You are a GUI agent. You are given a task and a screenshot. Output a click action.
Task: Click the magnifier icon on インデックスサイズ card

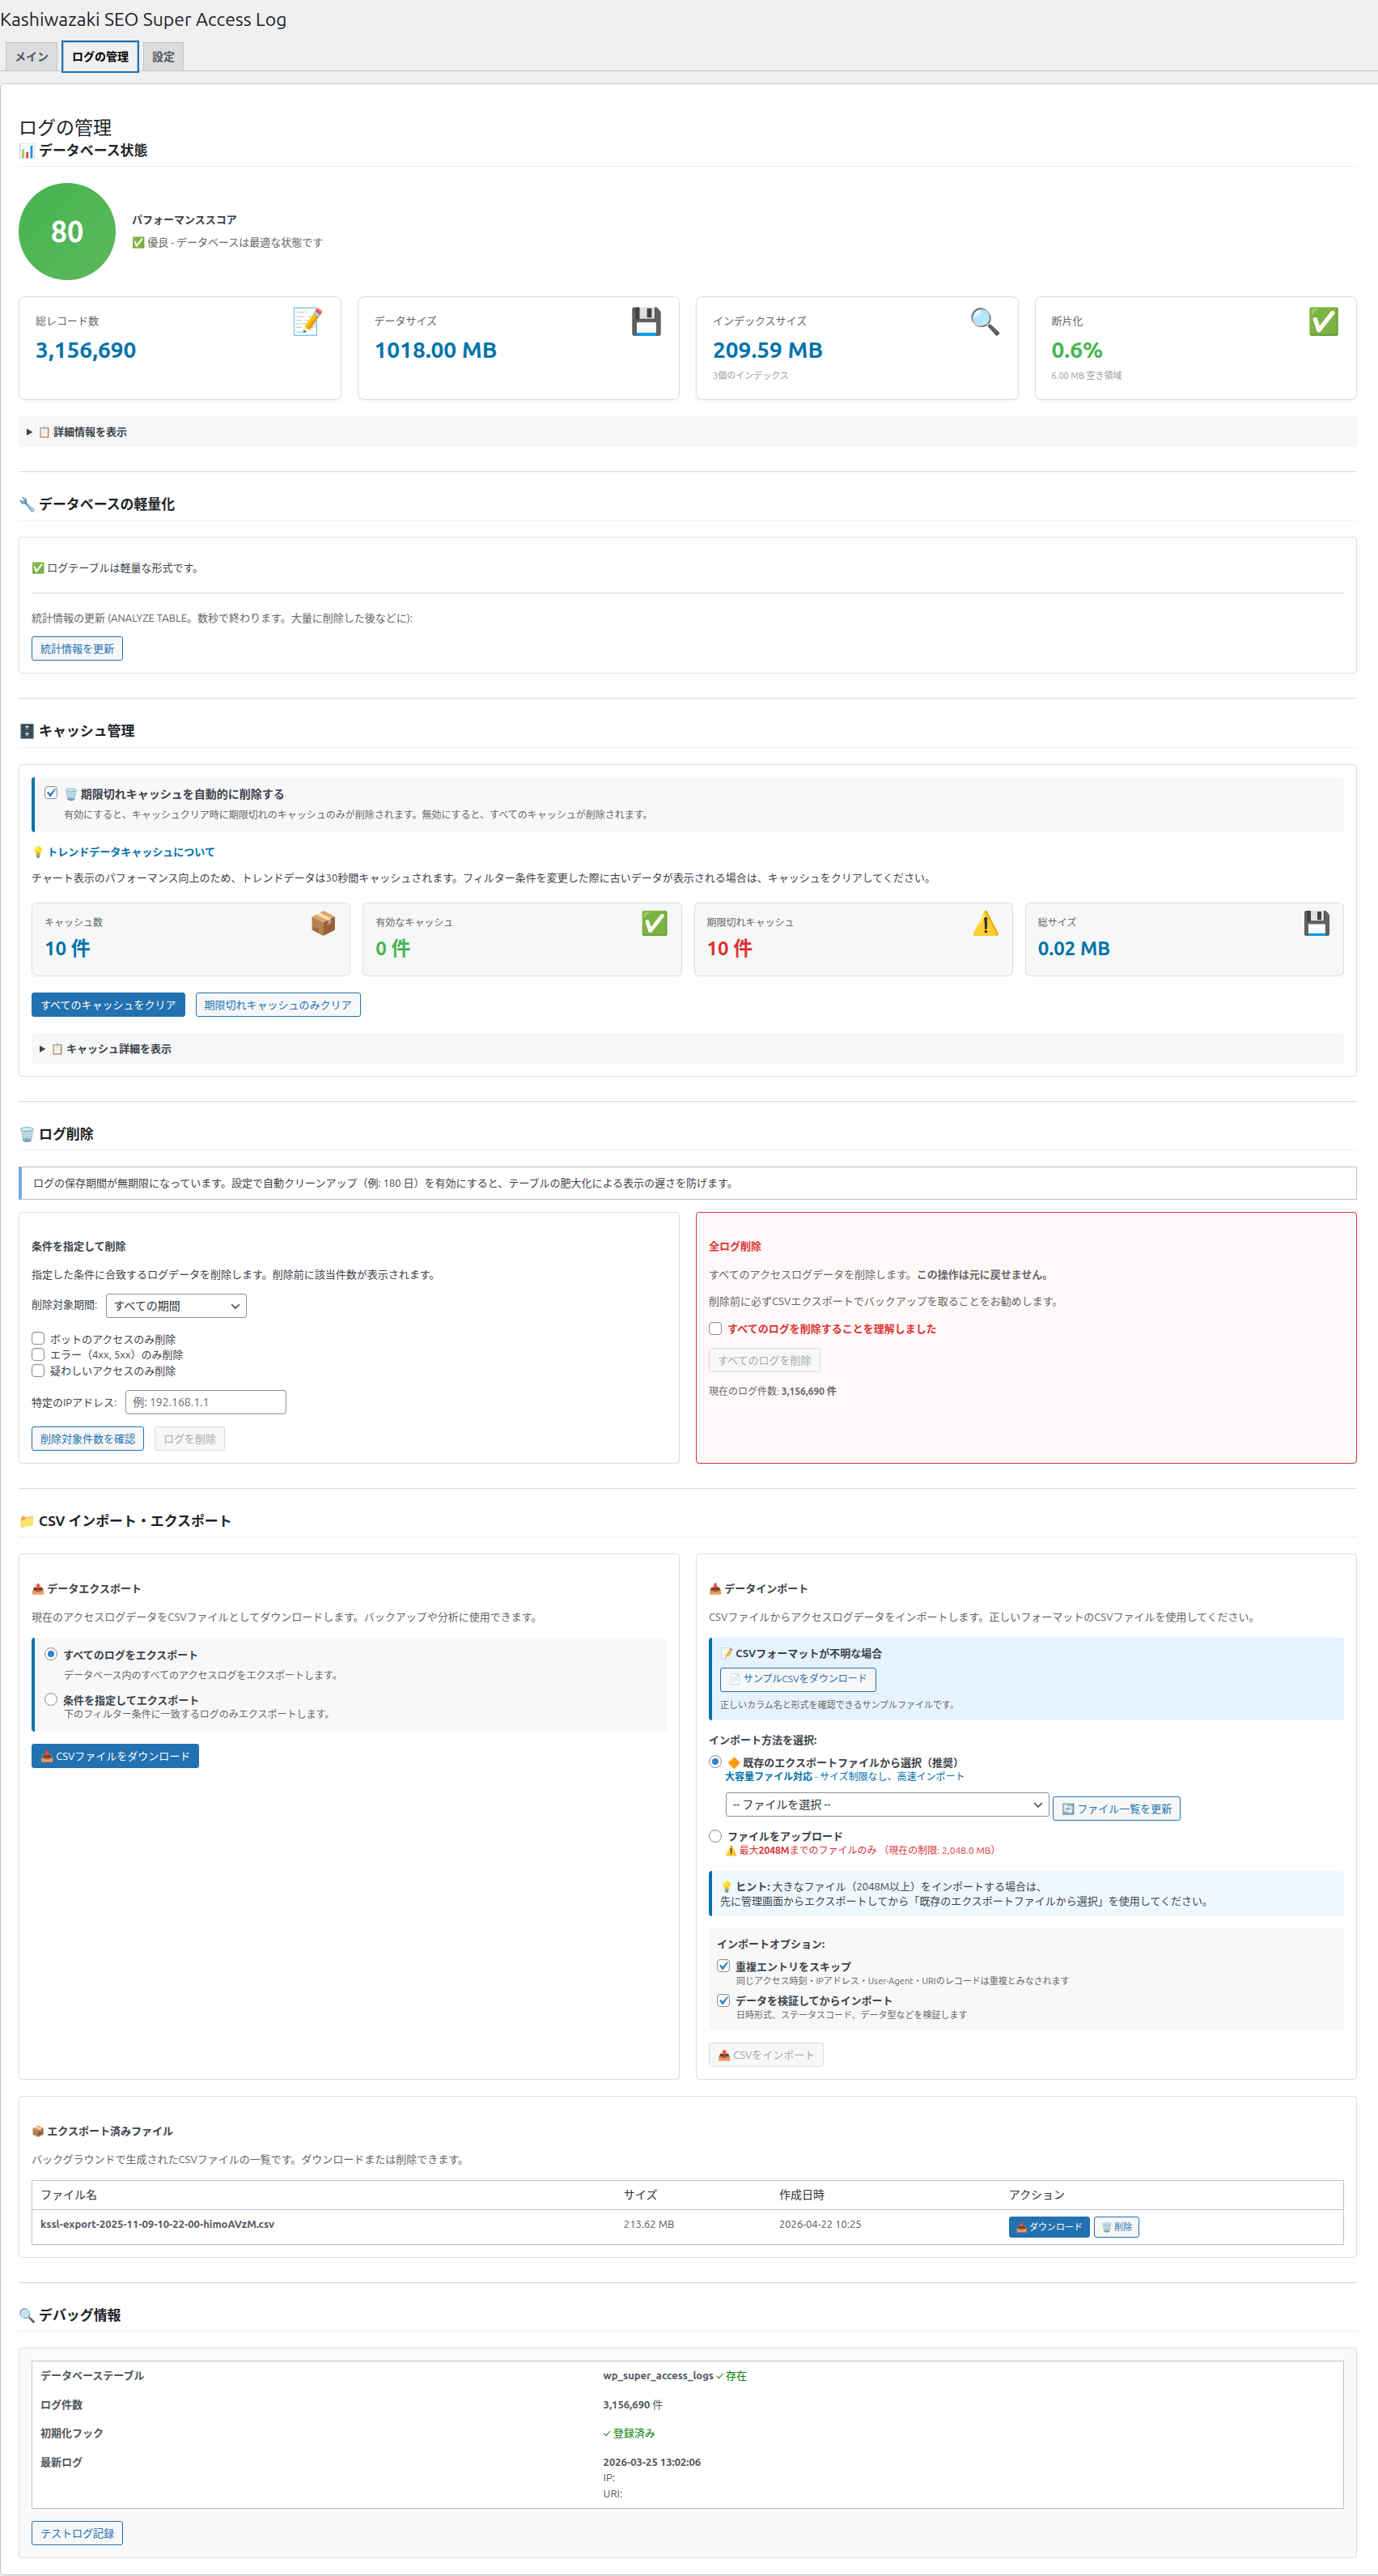(986, 321)
